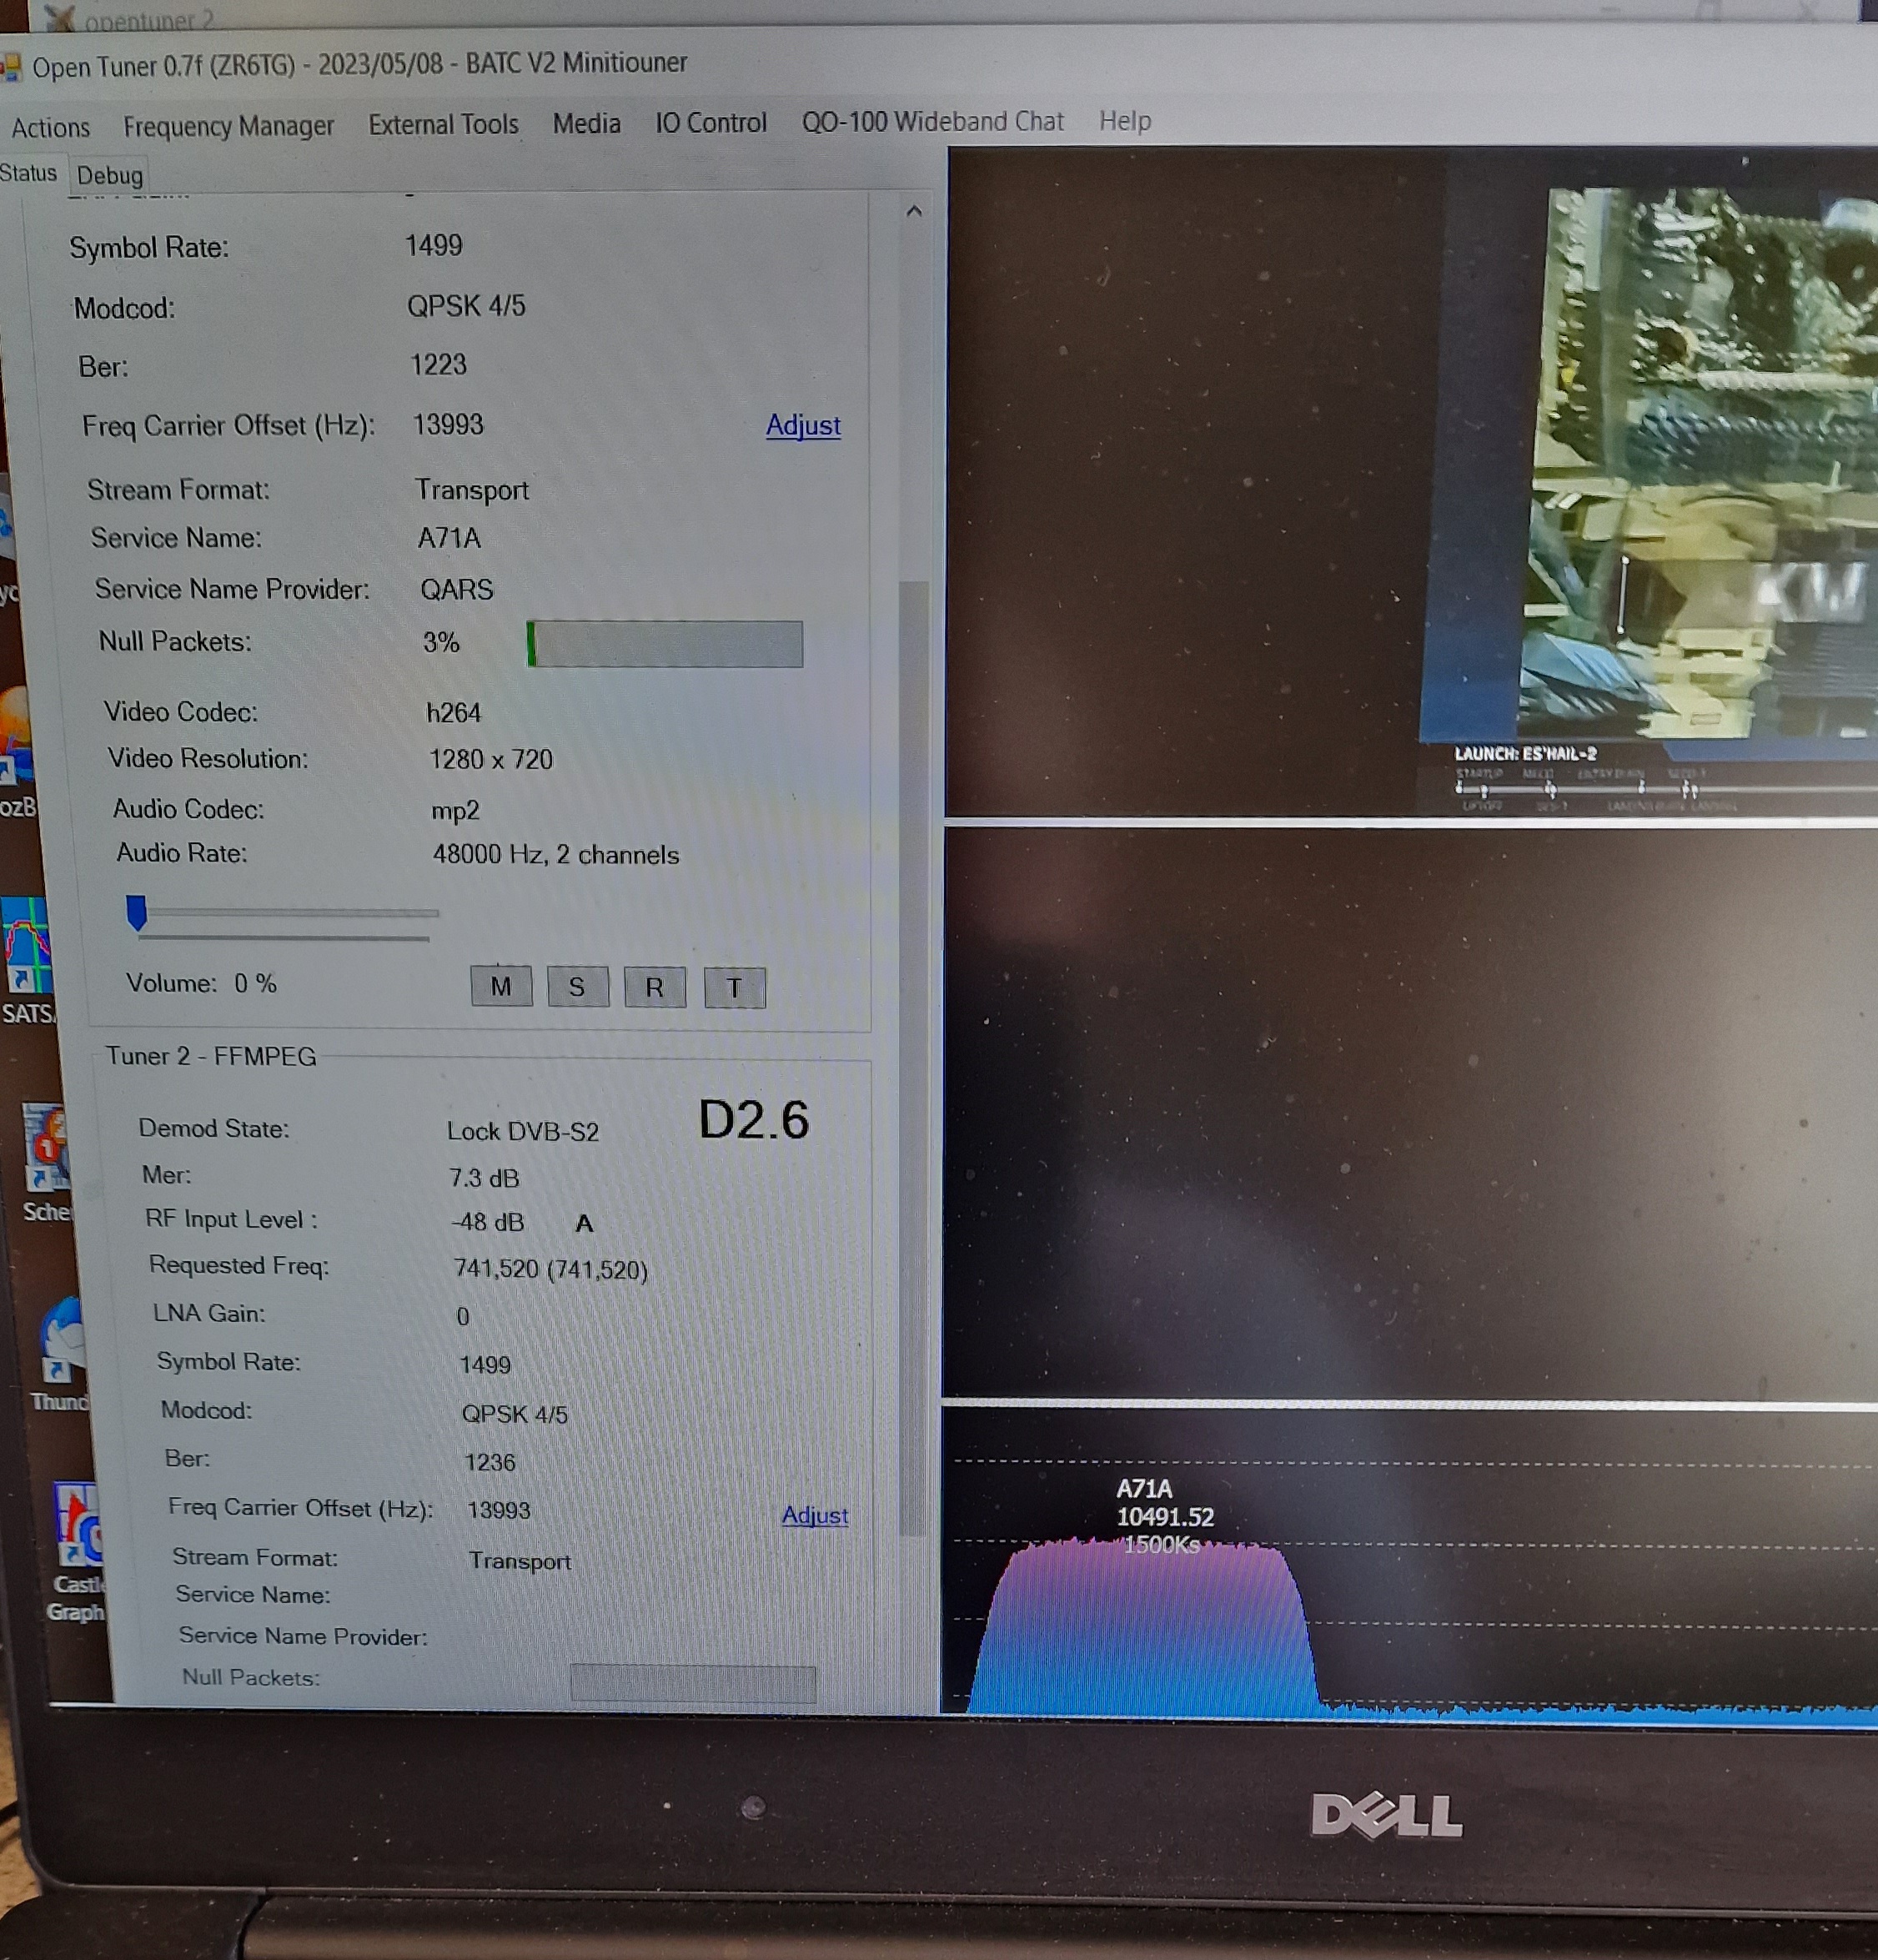Click Tuner 2 Ber value 1236

[x=490, y=1463]
